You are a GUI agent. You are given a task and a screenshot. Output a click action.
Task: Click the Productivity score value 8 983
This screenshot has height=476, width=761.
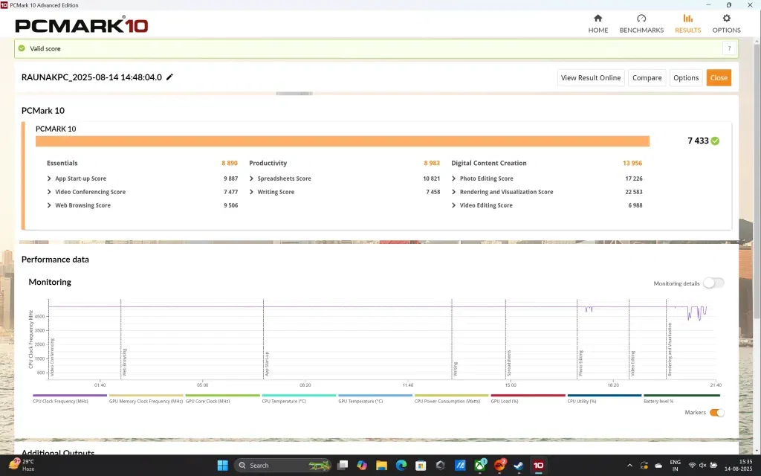coord(432,163)
